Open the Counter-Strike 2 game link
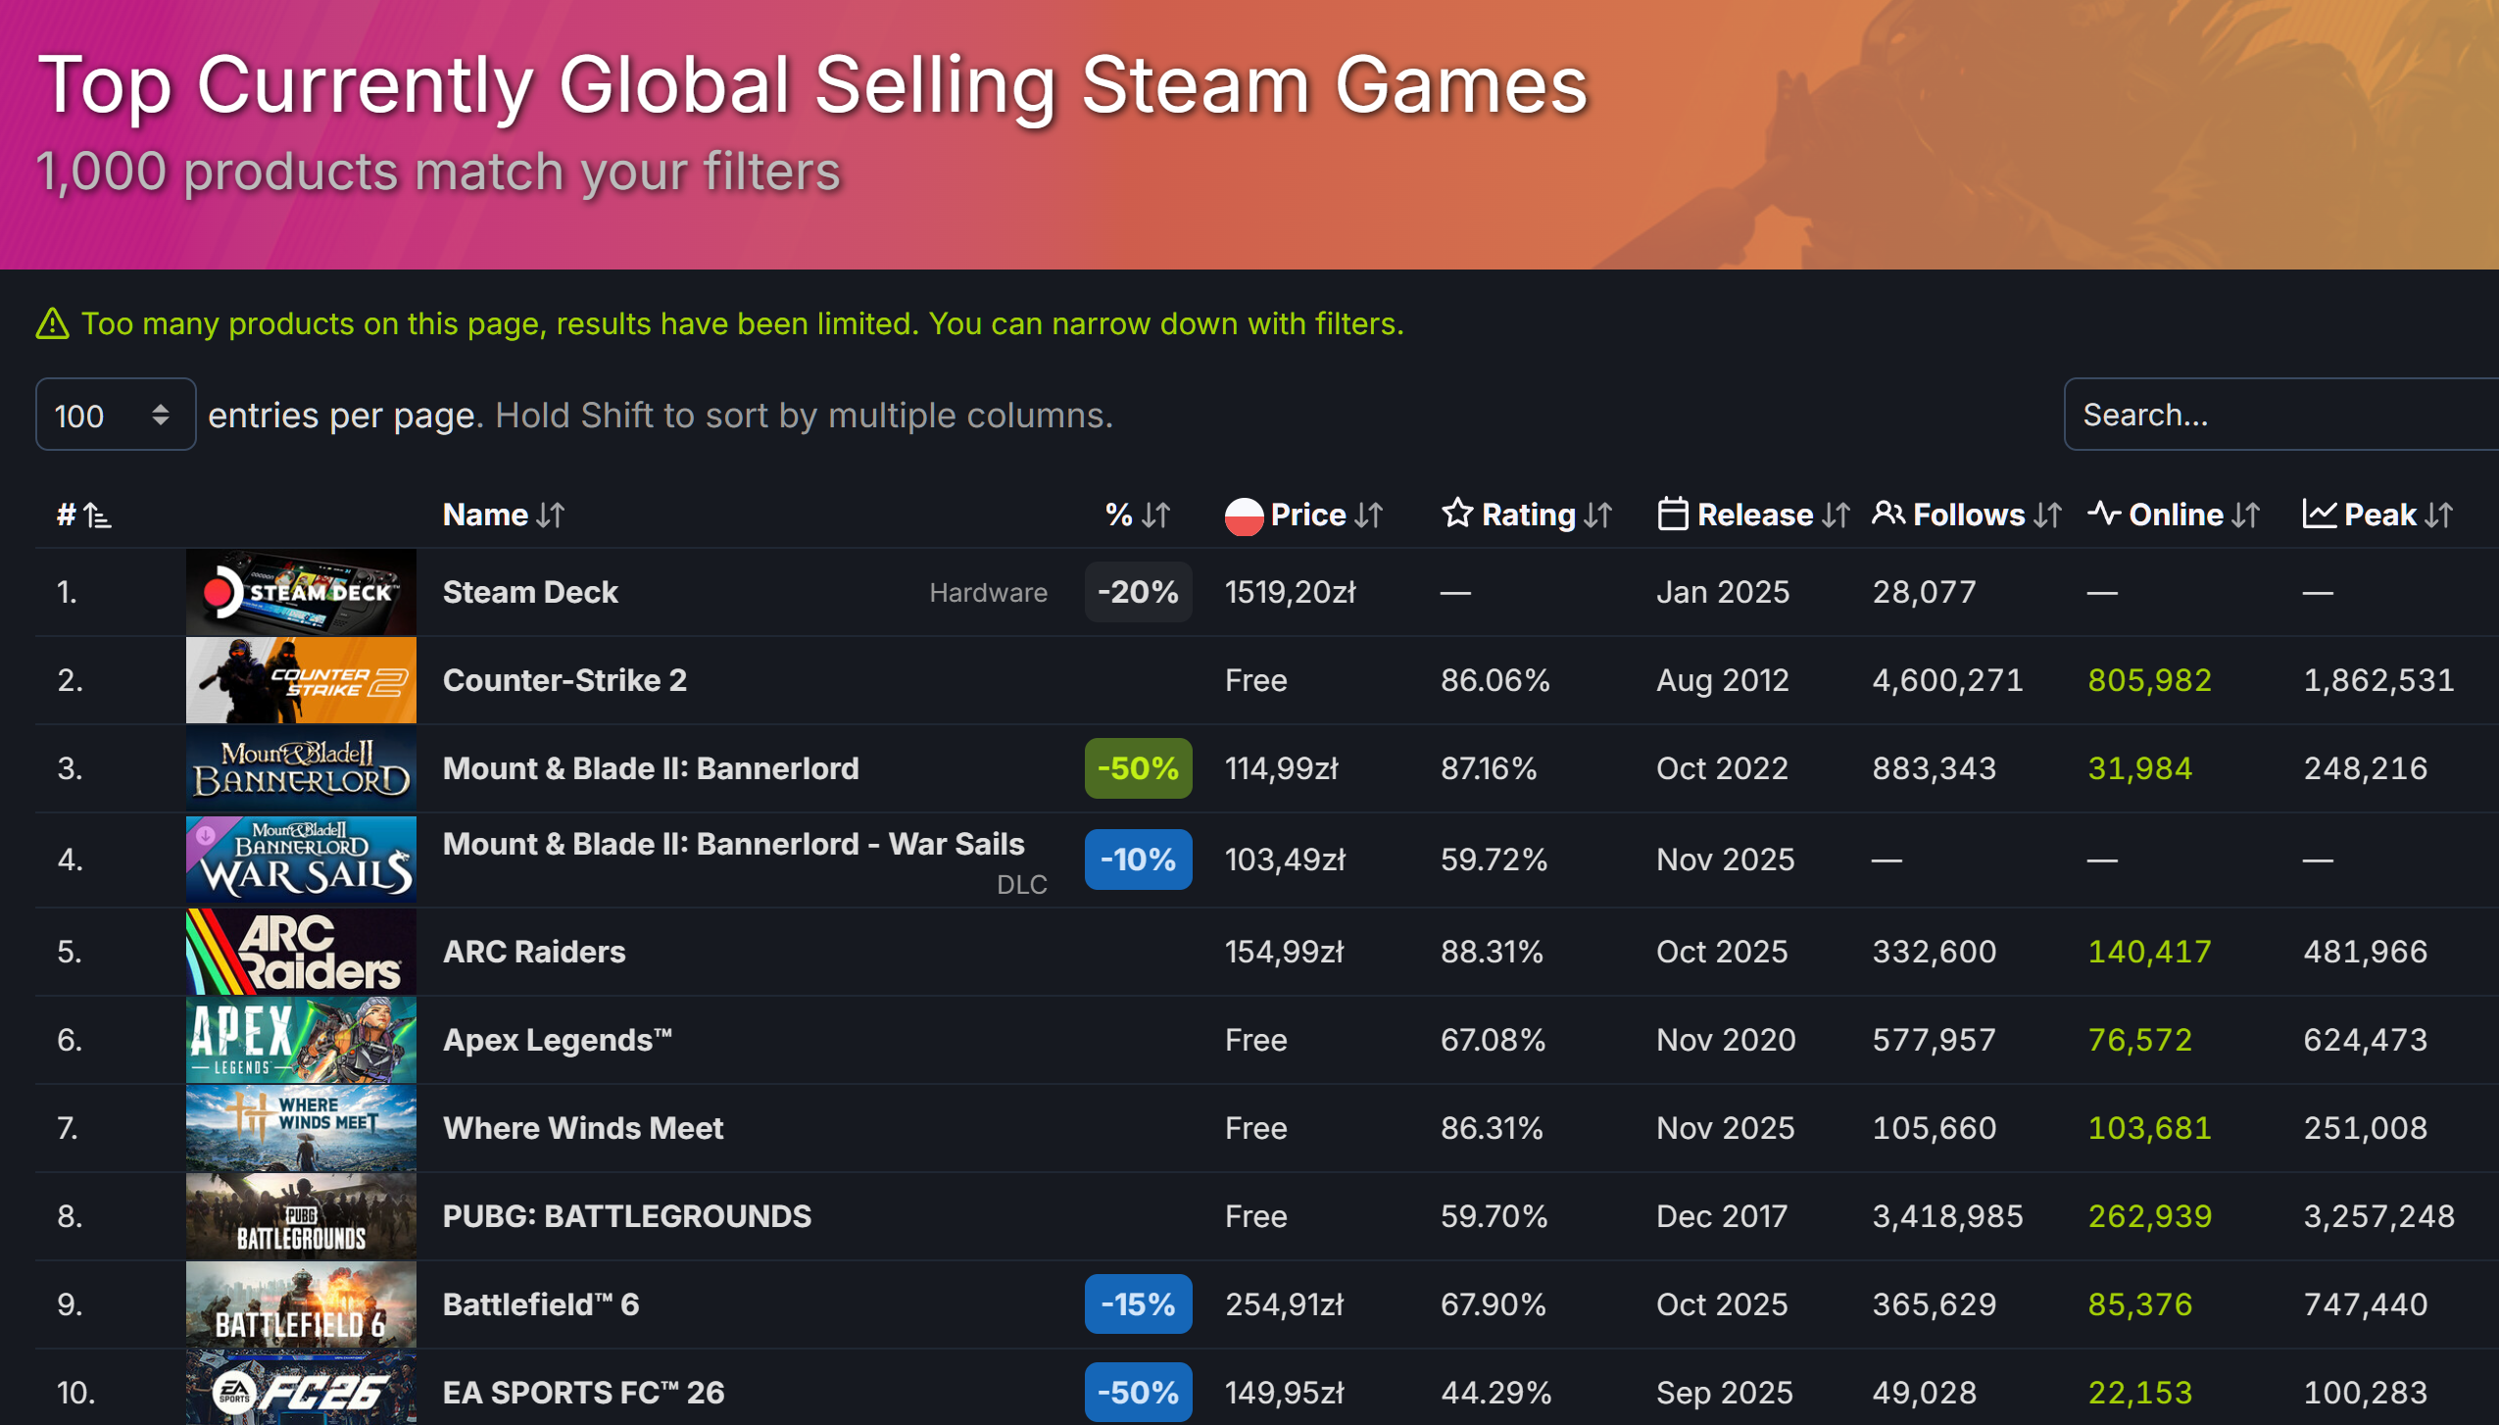The width and height of the screenshot is (2499, 1425). tap(564, 680)
